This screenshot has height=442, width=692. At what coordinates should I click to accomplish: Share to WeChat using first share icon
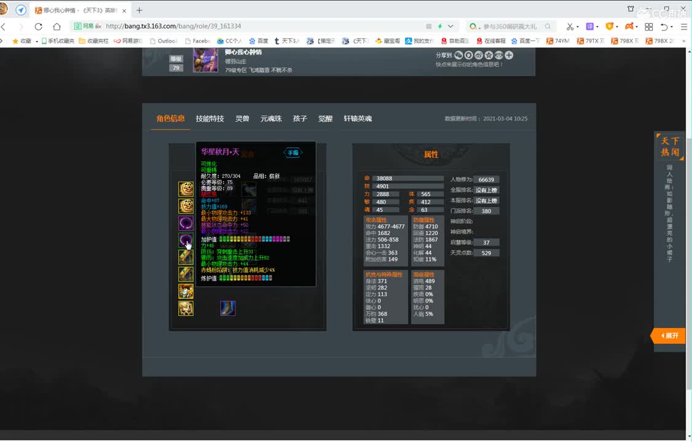[458, 55]
